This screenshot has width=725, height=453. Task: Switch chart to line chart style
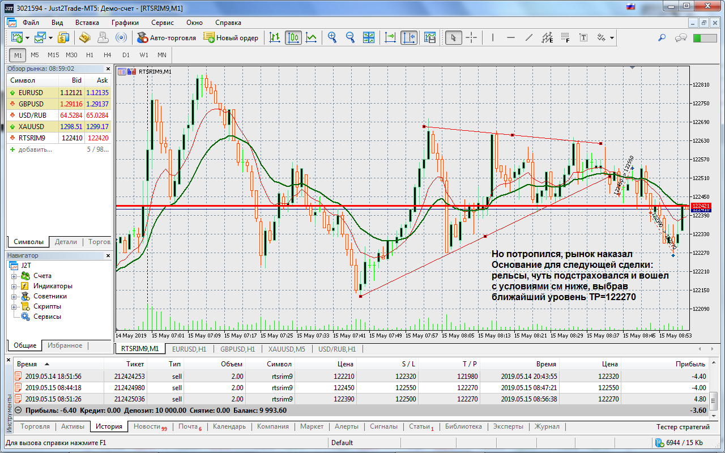point(311,37)
